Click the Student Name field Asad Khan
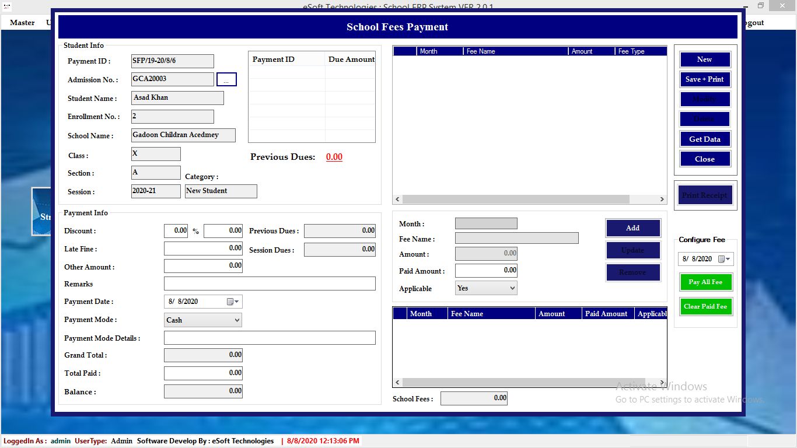This screenshot has height=448, width=797. (178, 98)
